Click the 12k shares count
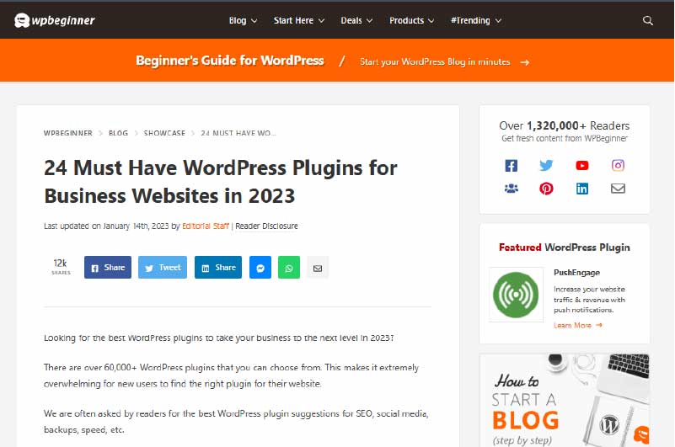 click(x=61, y=266)
